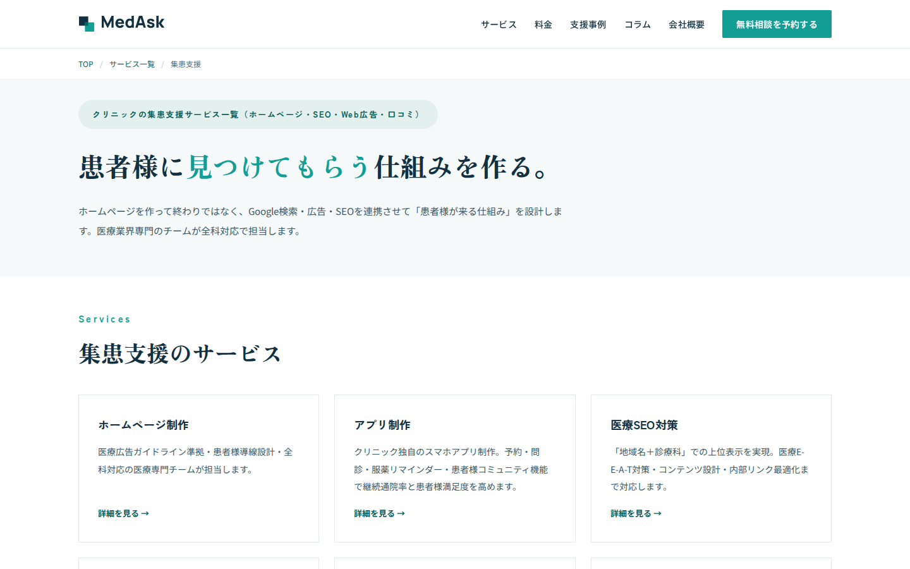Screen dimensions: 910x569
Task: Click the Services section label
Action: [104, 319]
